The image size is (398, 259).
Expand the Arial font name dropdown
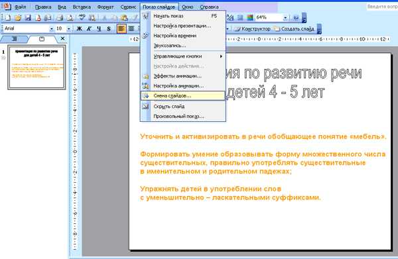(x=52, y=29)
